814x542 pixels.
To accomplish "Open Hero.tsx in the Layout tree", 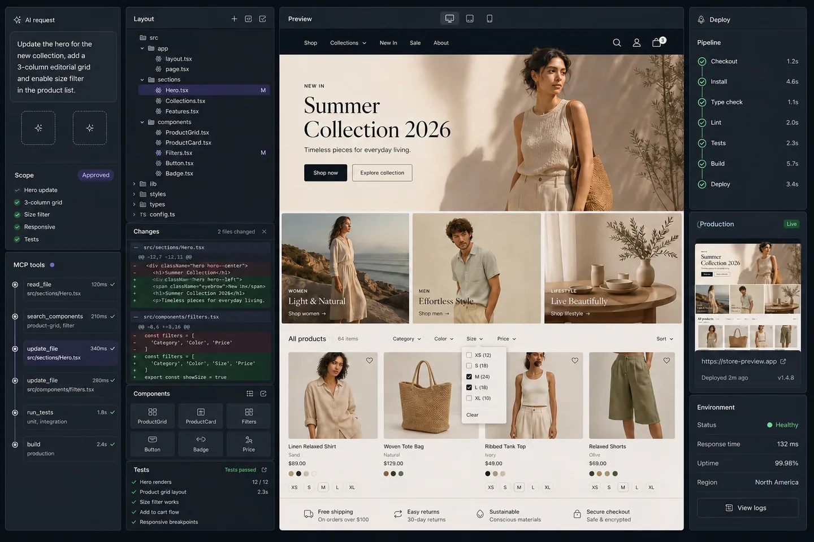I will click(204, 90).
